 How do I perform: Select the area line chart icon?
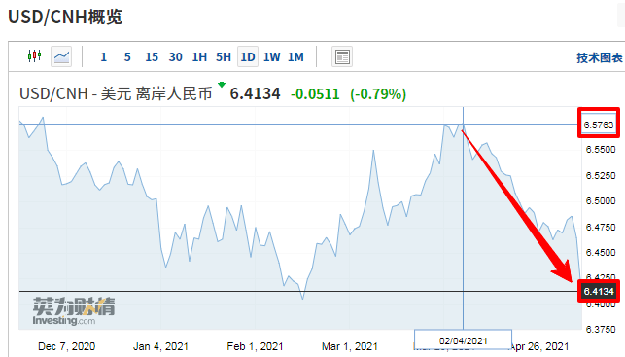point(61,56)
